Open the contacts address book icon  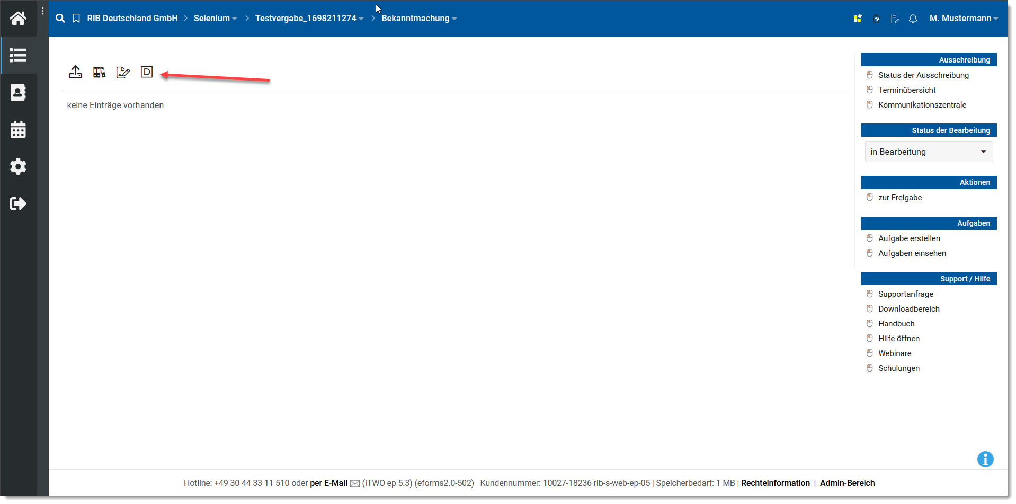point(18,92)
